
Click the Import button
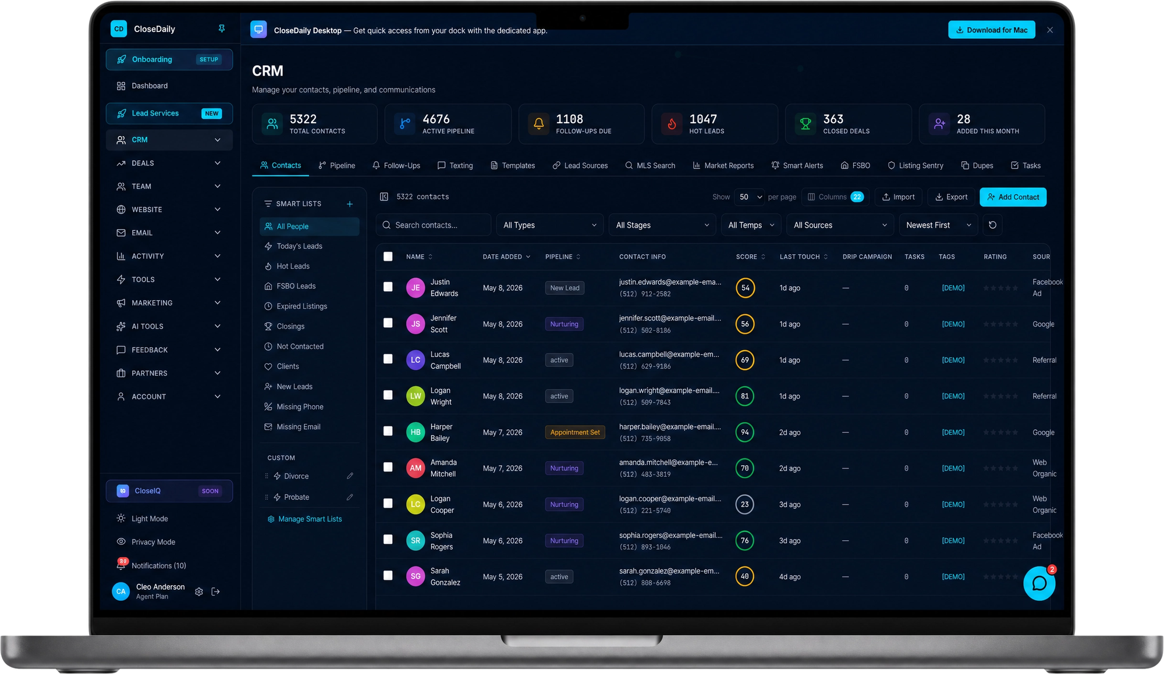(x=898, y=197)
